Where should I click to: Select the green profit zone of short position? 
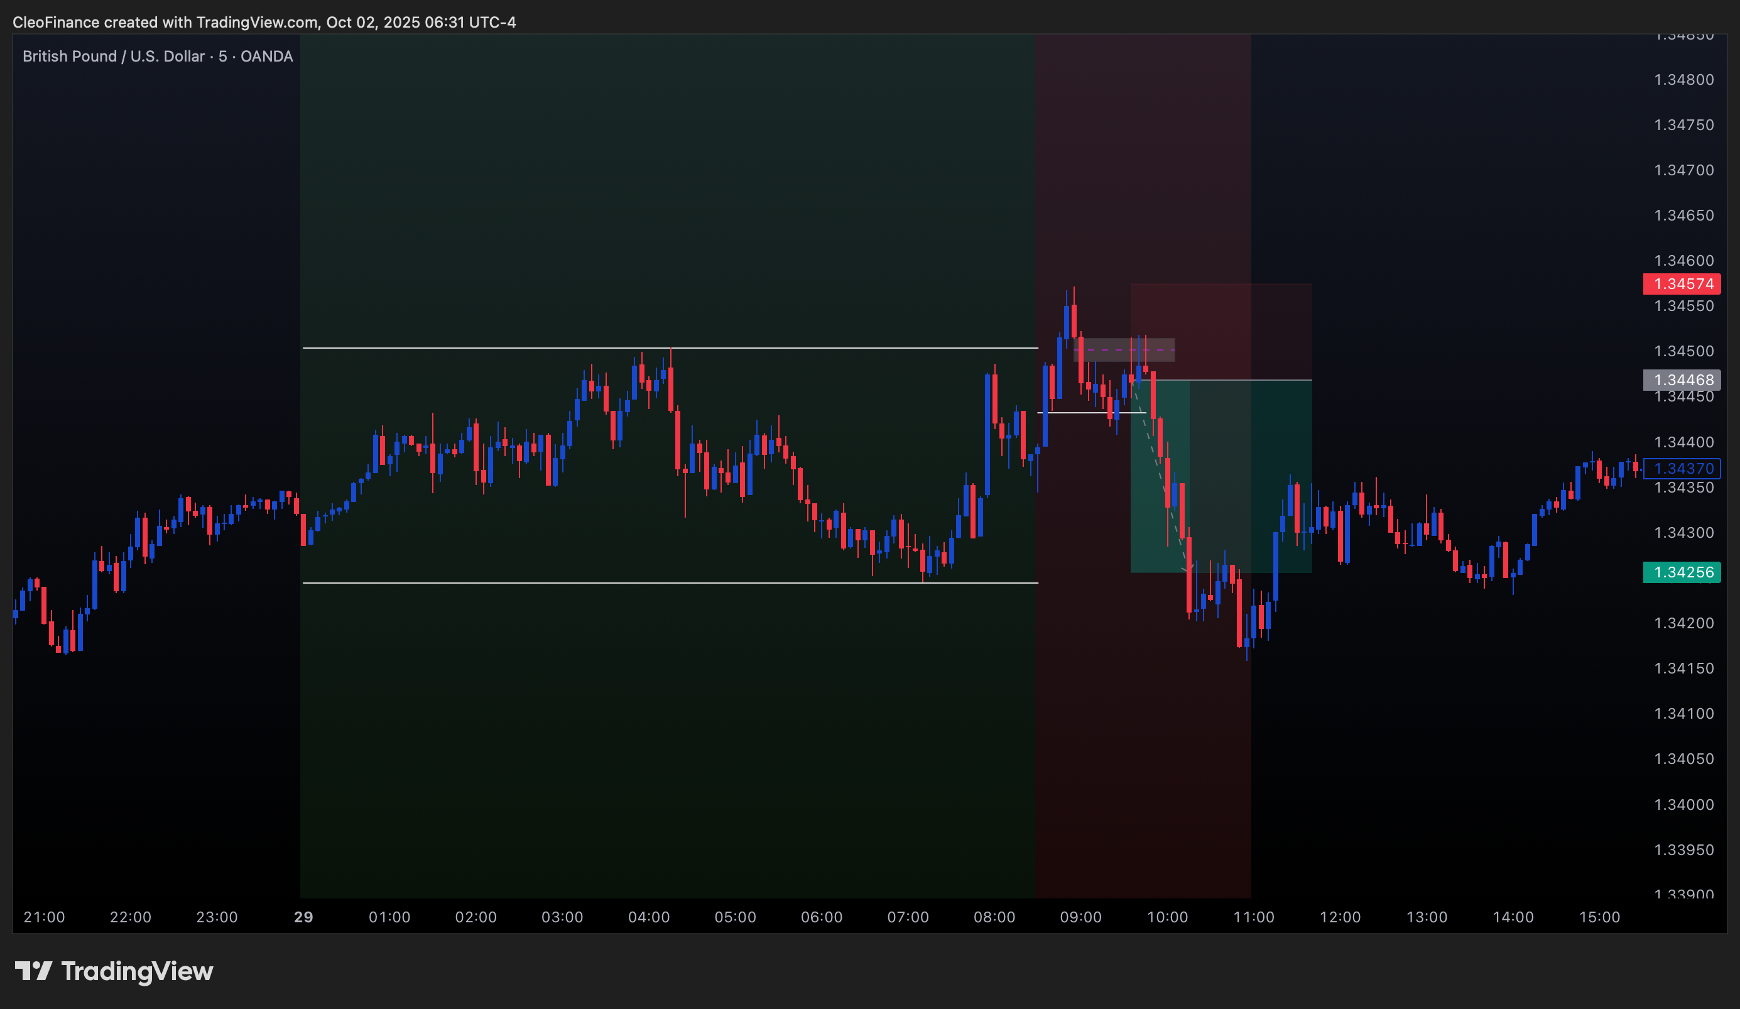[1221, 476]
